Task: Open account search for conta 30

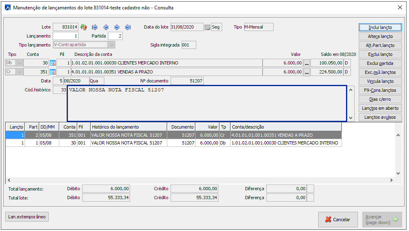Action: click(x=52, y=63)
